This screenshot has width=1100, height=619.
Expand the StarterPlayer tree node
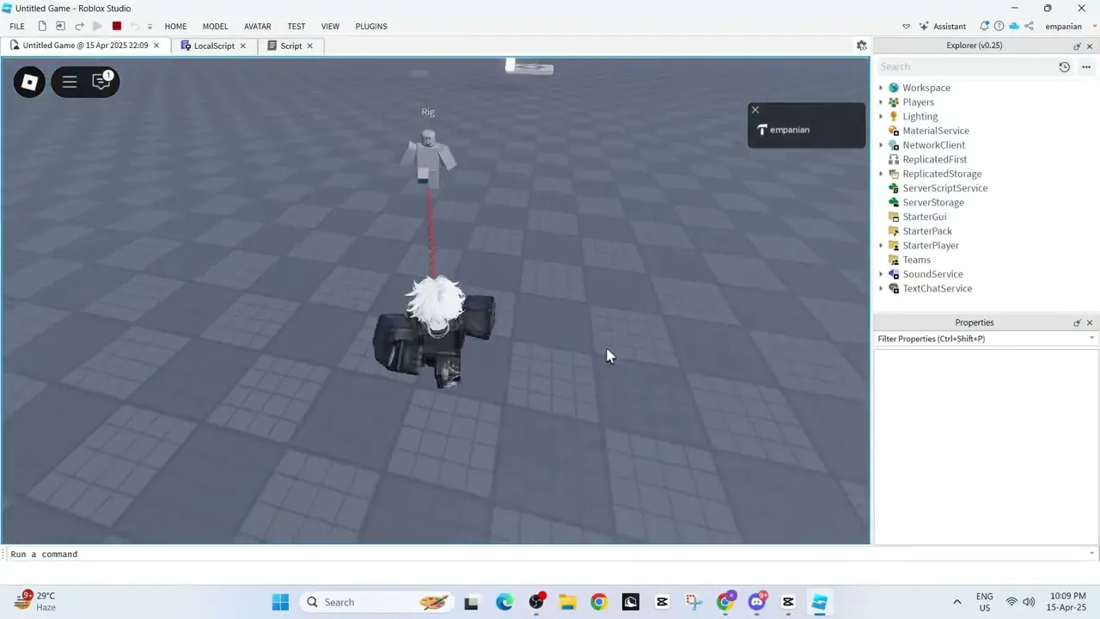pyautogui.click(x=881, y=246)
